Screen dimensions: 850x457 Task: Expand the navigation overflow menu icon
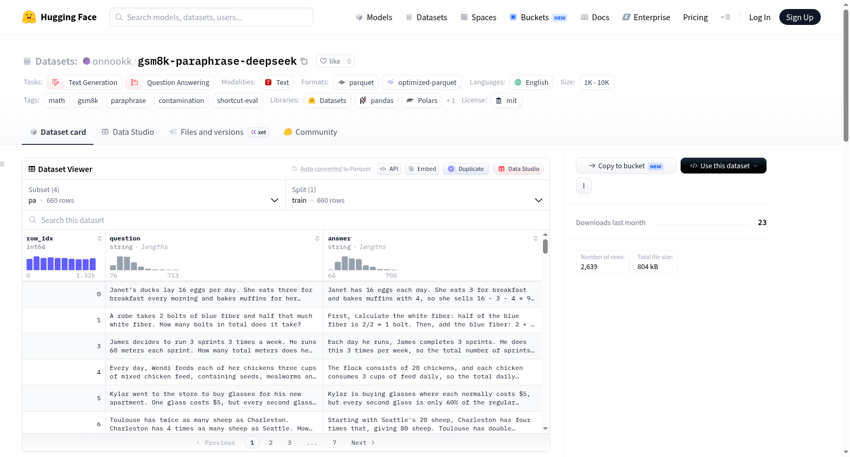click(725, 17)
